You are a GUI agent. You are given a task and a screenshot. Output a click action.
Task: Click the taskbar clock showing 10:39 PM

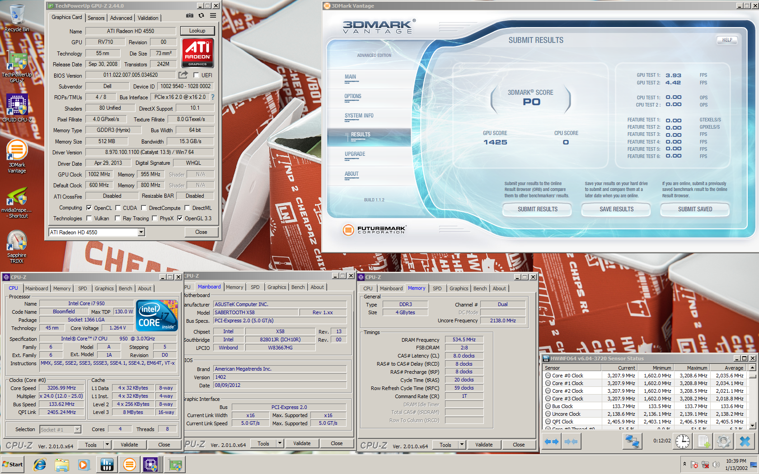click(x=736, y=465)
